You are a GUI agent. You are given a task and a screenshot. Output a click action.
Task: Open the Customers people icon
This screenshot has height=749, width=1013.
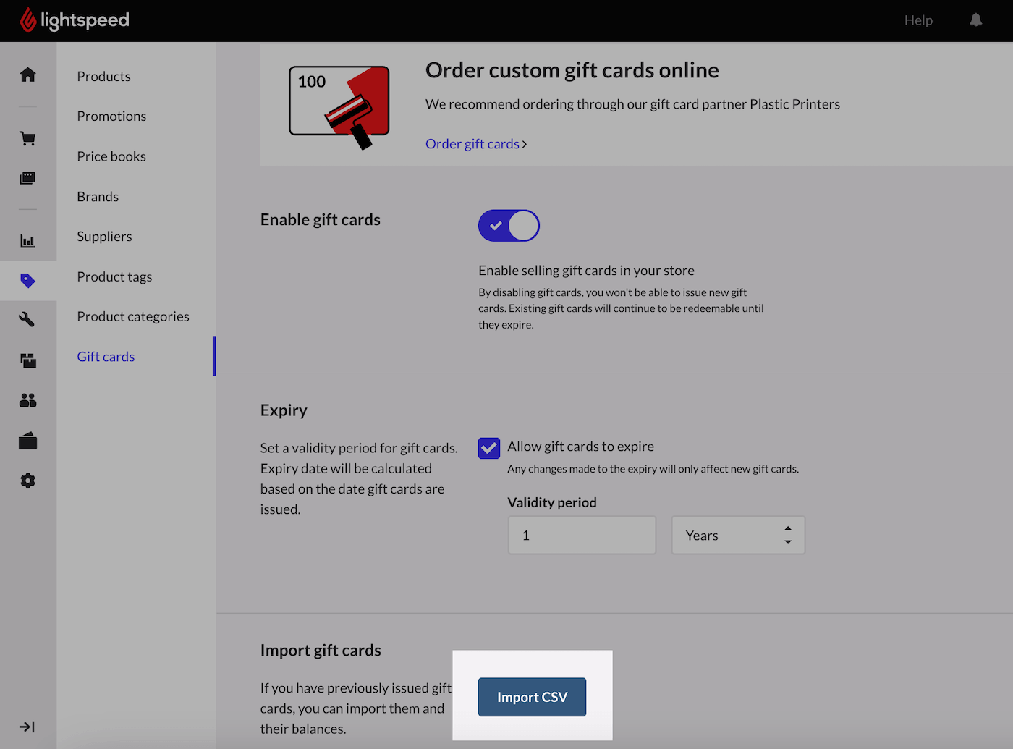click(27, 400)
